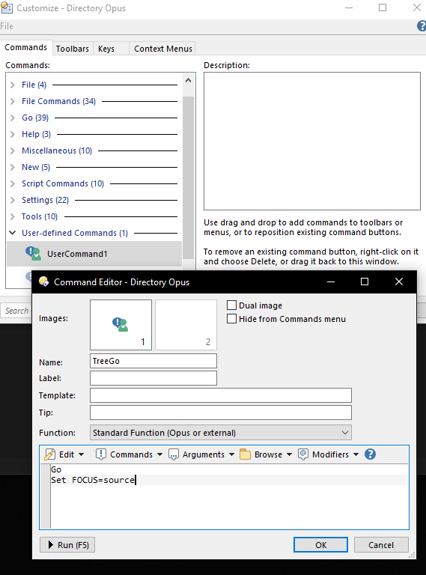This screenshot has width=426, height=575.
Task: Select the UserCommand1 entry
Action: click(x=94, y=254)
